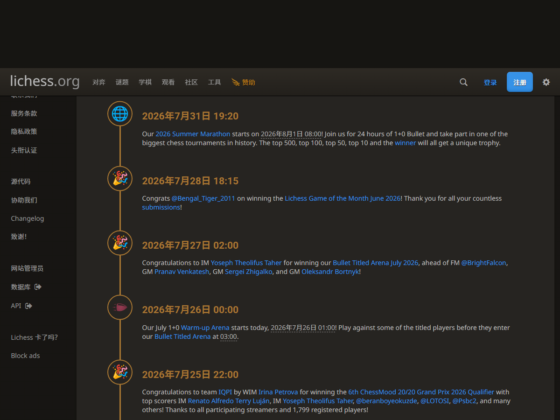Click the 2026年7月26日 00:00 heading
560x420 pixels.
pos(190,310)
